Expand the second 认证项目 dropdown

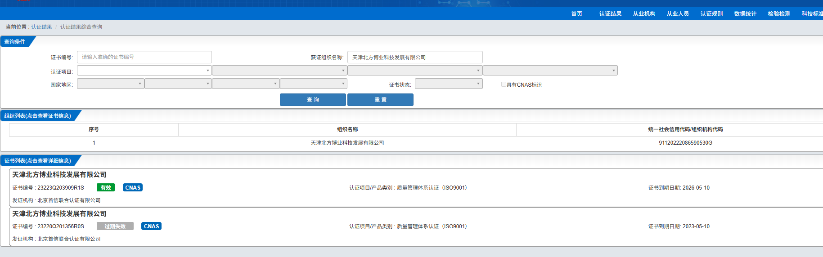coord(279,71)
